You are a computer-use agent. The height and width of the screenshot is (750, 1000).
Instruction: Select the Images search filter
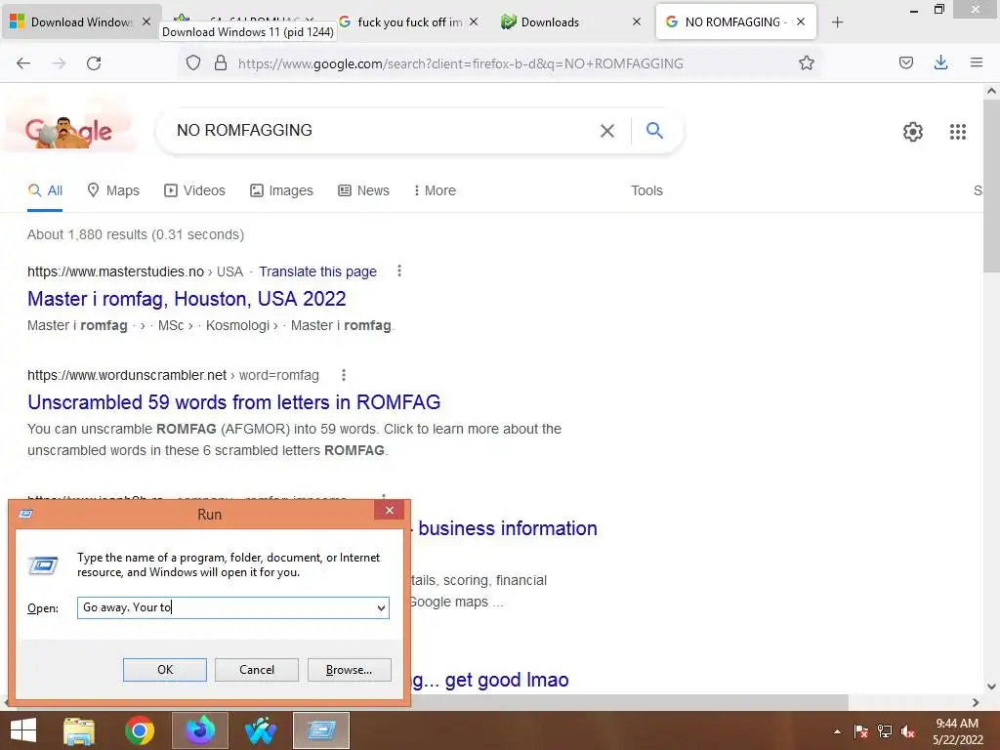coord(281,190)
